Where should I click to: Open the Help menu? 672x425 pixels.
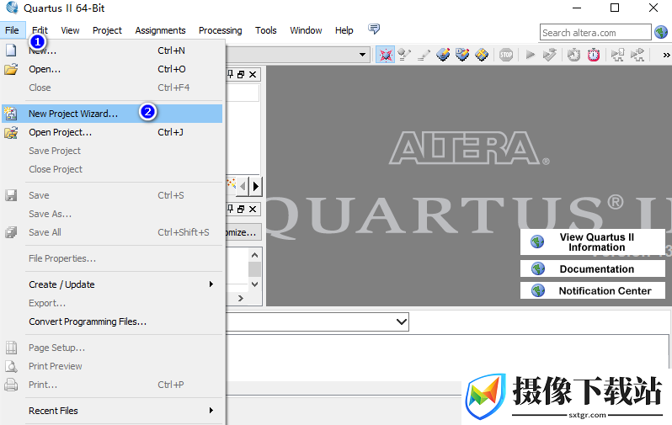pyautogui.click(x=344, y=30)
